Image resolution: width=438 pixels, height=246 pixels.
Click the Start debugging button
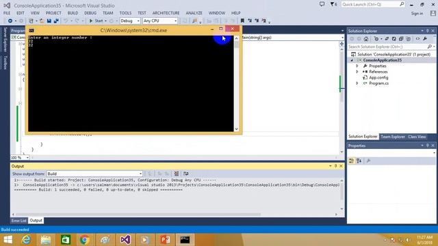click(x=96, y=21)
